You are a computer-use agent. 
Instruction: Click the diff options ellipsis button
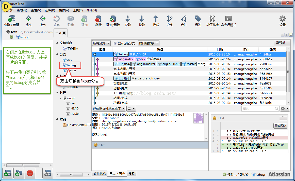point(283,118)
